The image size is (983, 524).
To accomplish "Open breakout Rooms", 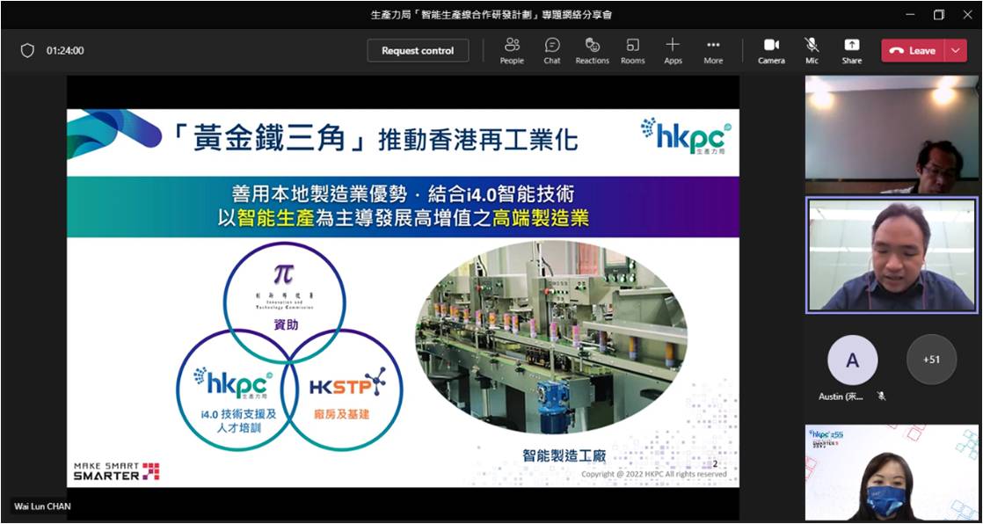I will pyautogui.click(x=632, y=51).
